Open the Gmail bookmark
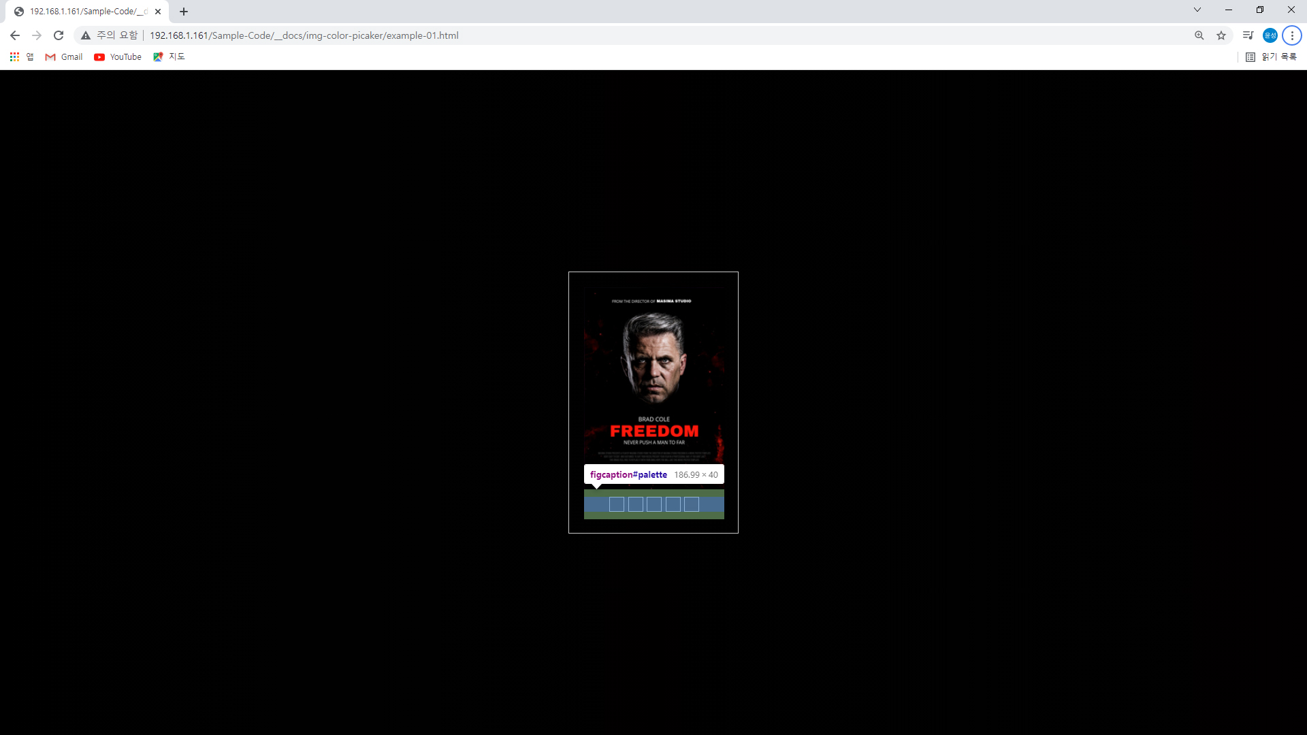 64,57
